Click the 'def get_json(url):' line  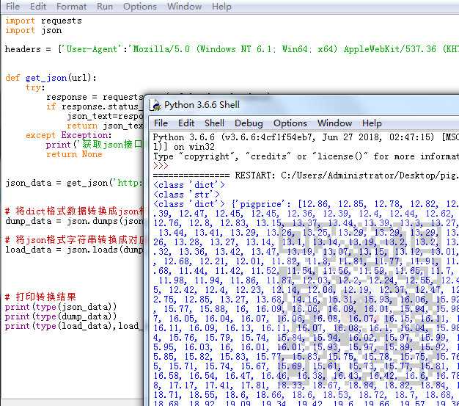click(51, 78)
